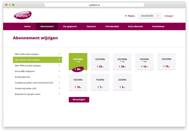
Task: Choose the 4000Mb bundle for € 25,-
Action: [x=100, y=62]
